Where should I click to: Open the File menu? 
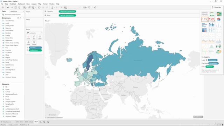[2, 4]
